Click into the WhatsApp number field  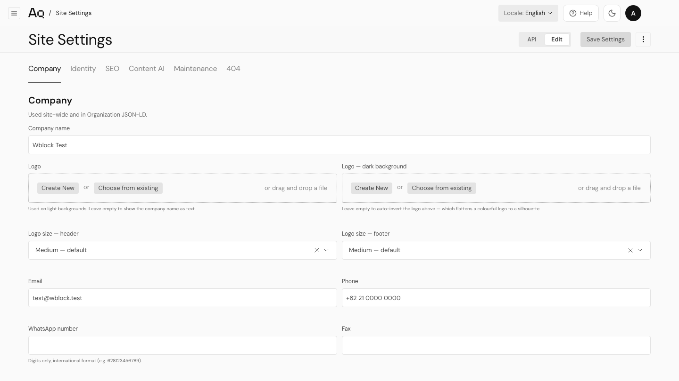click(x=182, y=345)
